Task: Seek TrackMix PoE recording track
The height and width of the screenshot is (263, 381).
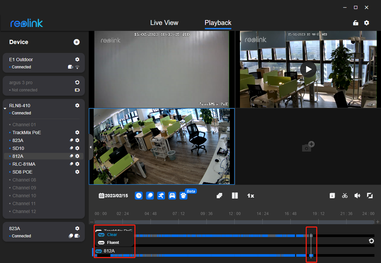Action: pyautogui.click(x=254, y=236)
